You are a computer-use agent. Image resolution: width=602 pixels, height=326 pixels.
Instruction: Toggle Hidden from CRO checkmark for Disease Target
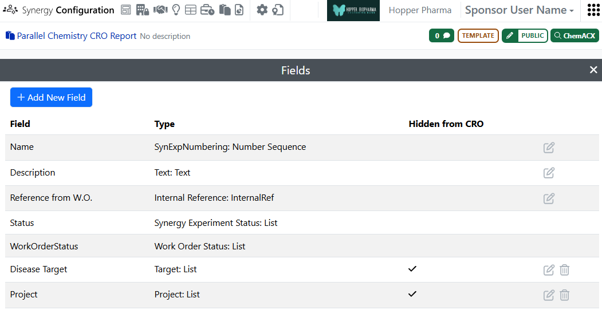point(412,269)
